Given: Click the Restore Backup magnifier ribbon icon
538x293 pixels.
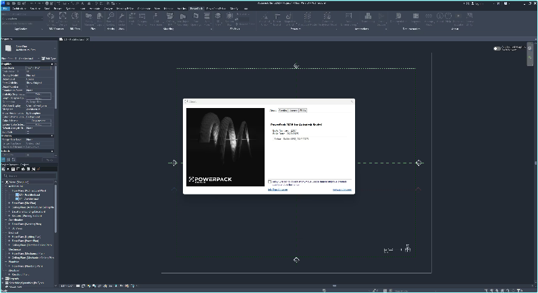Looking at the screenshot, I should point(111,17).
